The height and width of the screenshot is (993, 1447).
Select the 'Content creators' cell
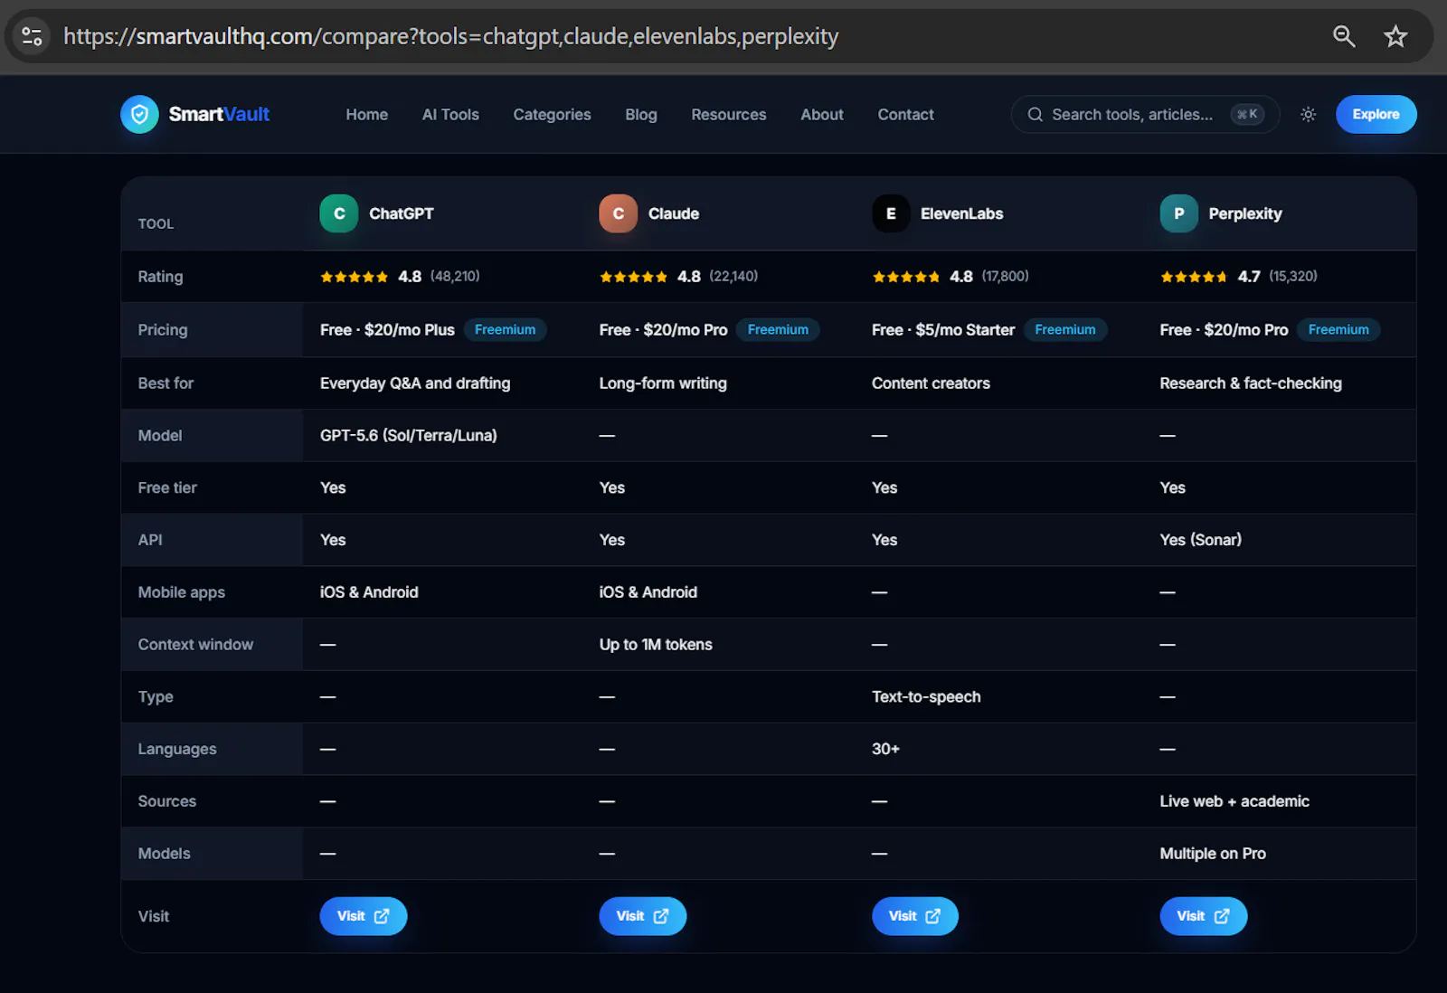pos(931,383)
